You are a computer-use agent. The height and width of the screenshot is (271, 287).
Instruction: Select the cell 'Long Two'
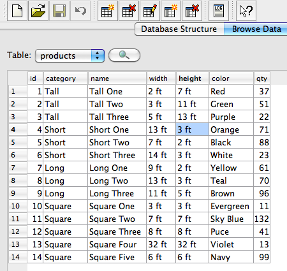117,180
